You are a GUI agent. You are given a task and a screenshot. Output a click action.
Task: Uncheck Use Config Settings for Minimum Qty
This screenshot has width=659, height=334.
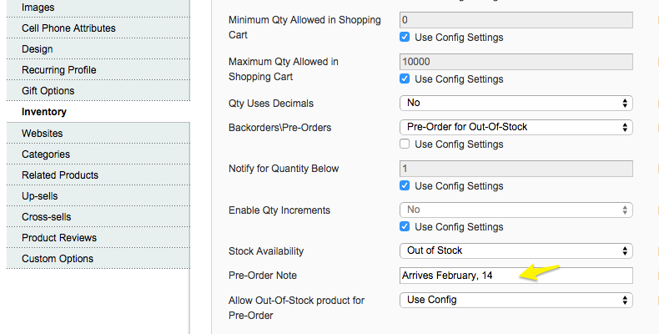(405, 37)
